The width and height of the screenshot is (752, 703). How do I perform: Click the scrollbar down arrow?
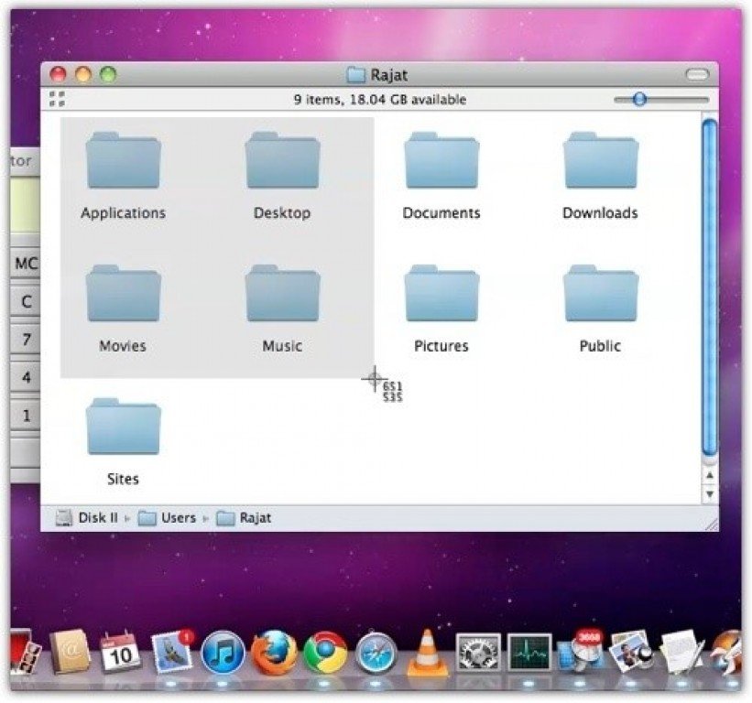(x=708, y=494)
